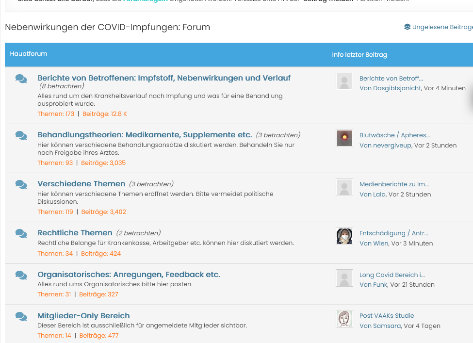Screen dimensions: 473x343
Task: Click the chat icon beside Verschiedene Themen
Action: (x=21, y=184)
